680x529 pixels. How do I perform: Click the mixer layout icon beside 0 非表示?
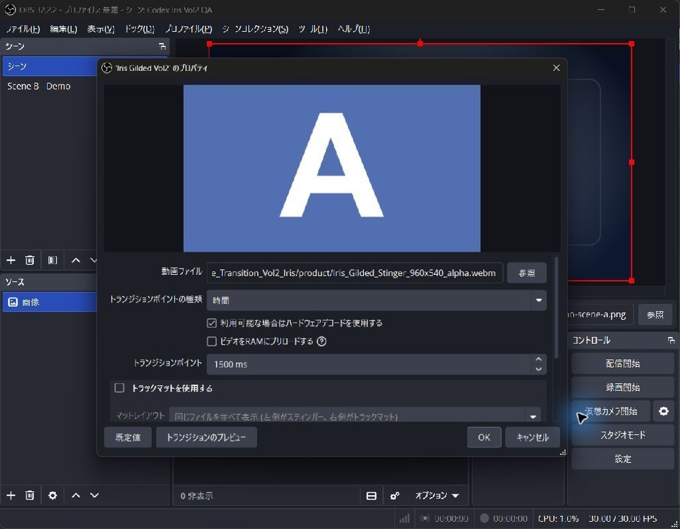(371, 496)
